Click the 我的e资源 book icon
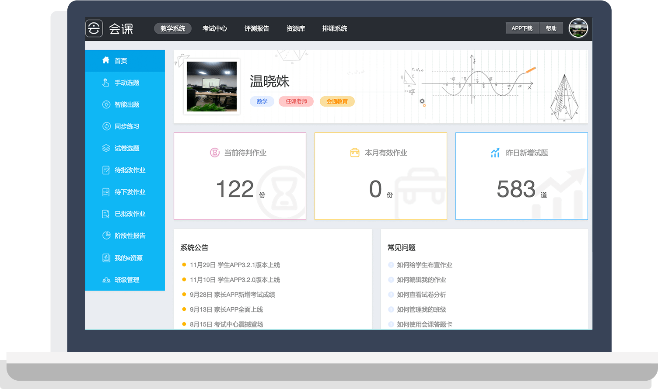Screen dimensions: 658x389 [x=106, y=258]
